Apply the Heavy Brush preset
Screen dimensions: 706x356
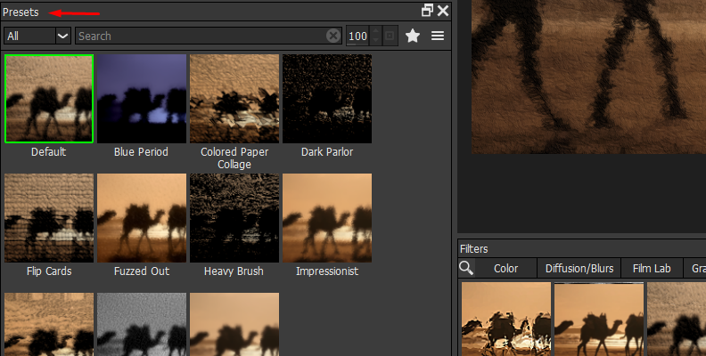click(234, 218)
